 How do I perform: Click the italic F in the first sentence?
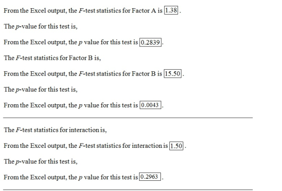coord(81,11)
